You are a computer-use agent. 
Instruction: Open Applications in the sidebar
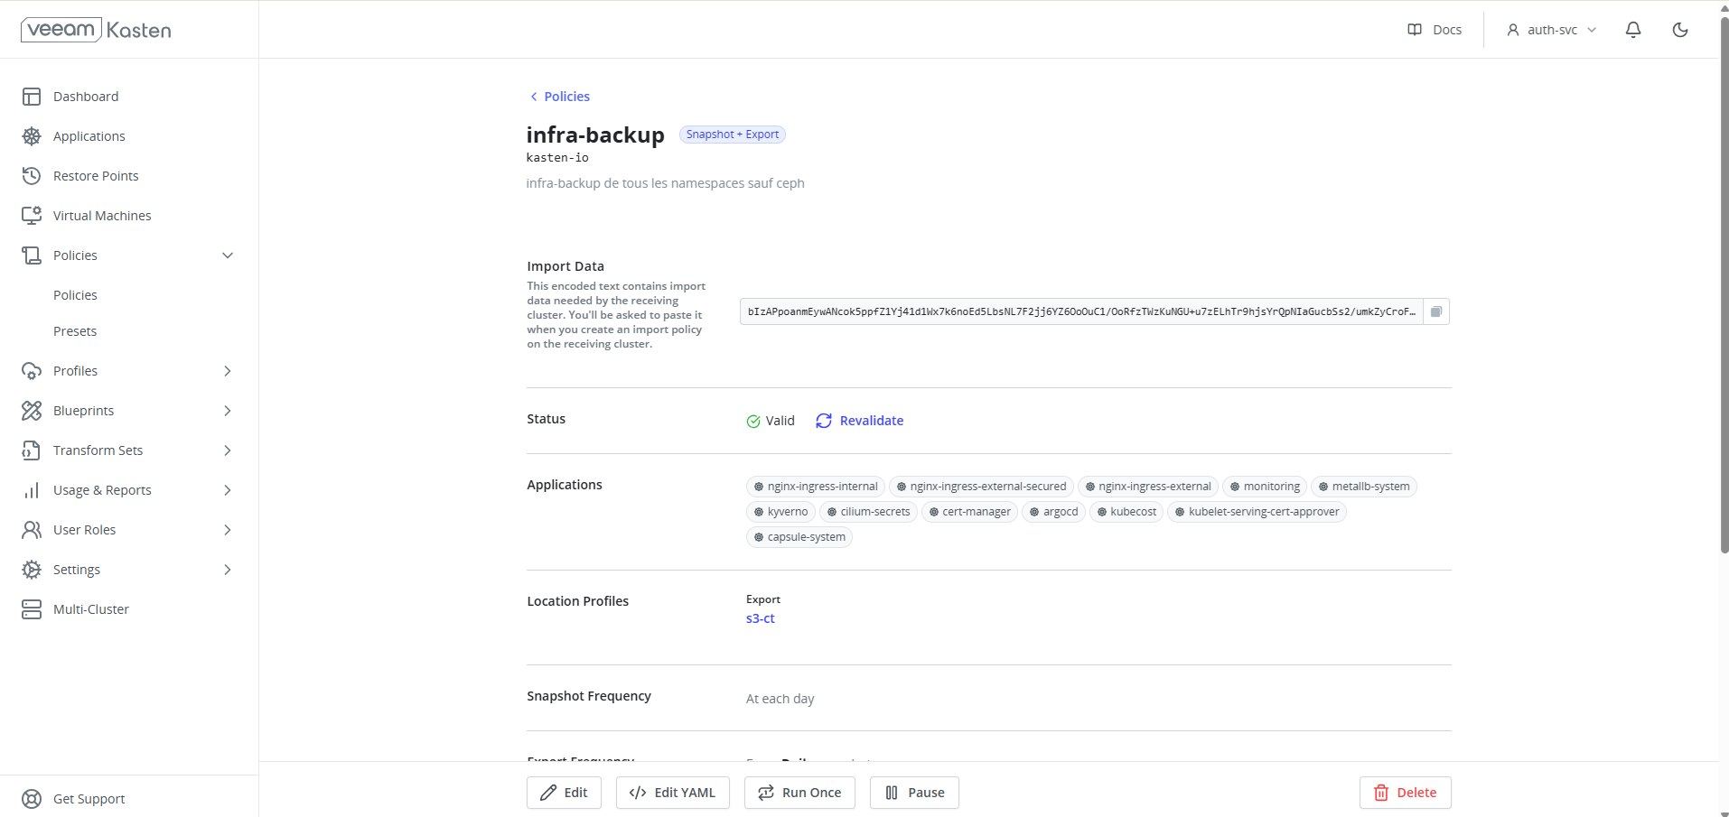(89, 136)
